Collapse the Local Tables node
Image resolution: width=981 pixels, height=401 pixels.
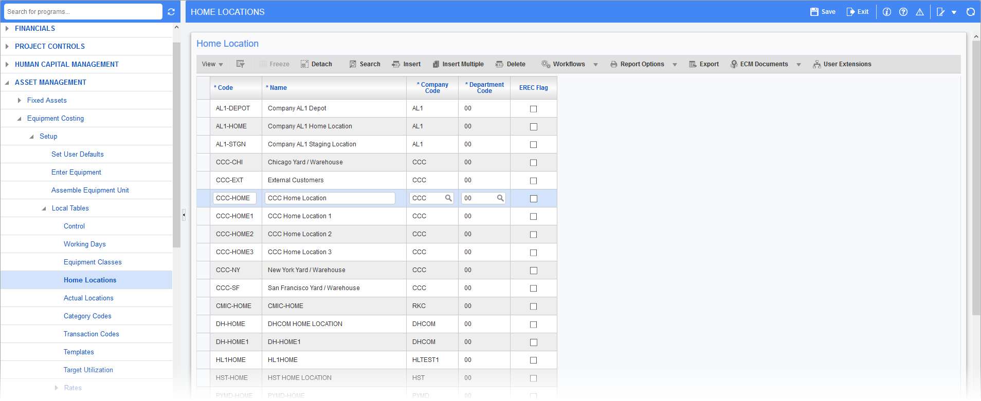(44, 208)
